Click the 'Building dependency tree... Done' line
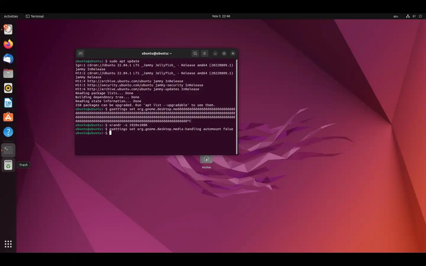This screenshot has height=266, width=426. tap(107, 97)
